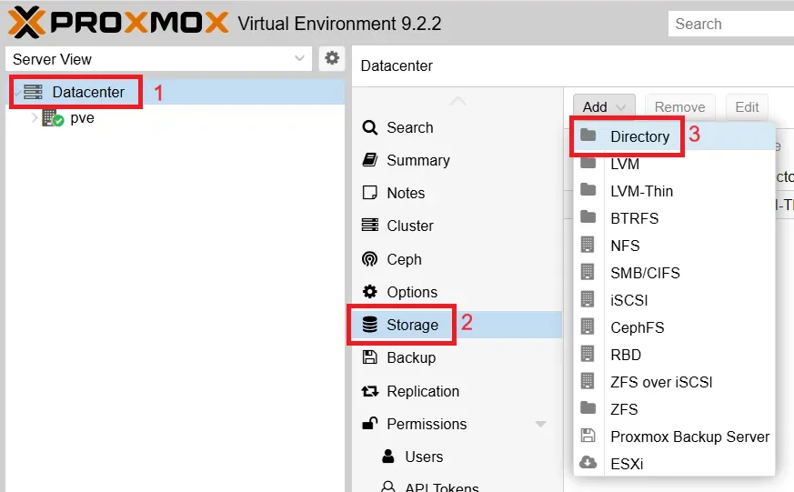Click the Permissions unlock icon

[369, 423]
